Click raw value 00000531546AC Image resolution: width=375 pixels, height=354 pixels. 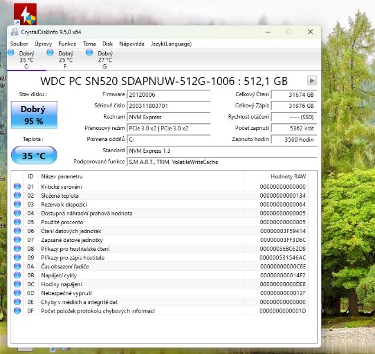click(283, 257)
